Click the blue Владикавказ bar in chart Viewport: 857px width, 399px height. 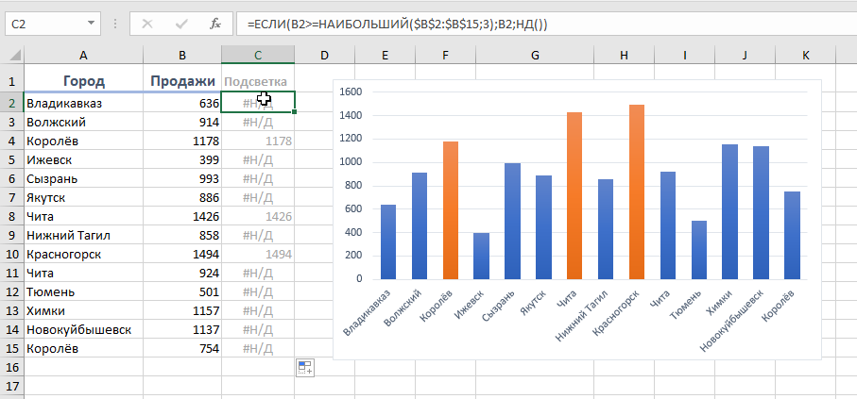pos(388,242)
